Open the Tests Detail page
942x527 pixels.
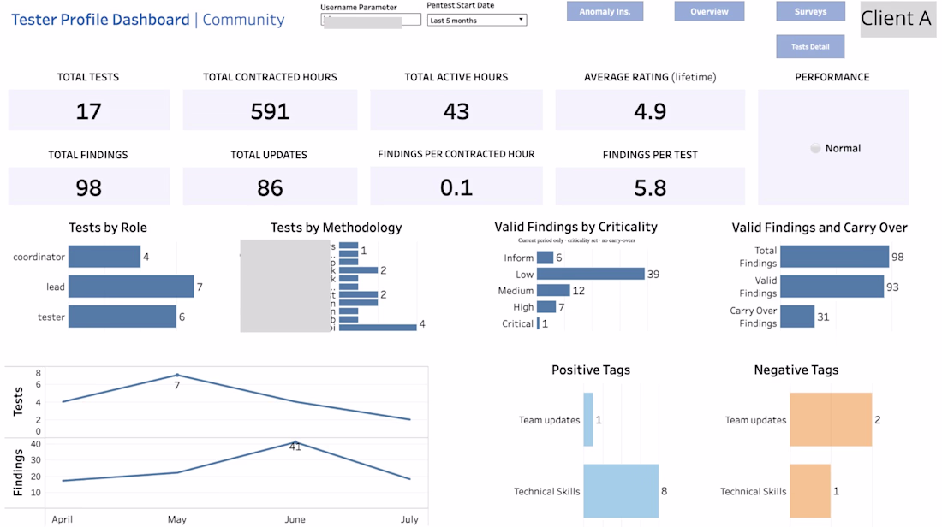tap(810, 46)
